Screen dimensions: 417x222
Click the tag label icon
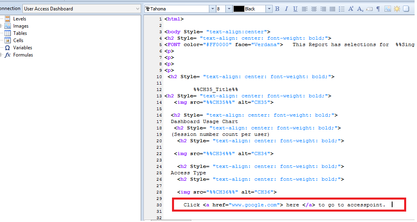(369, 9)
